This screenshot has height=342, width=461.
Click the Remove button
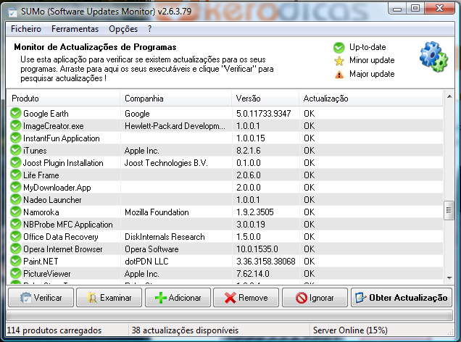246,298
